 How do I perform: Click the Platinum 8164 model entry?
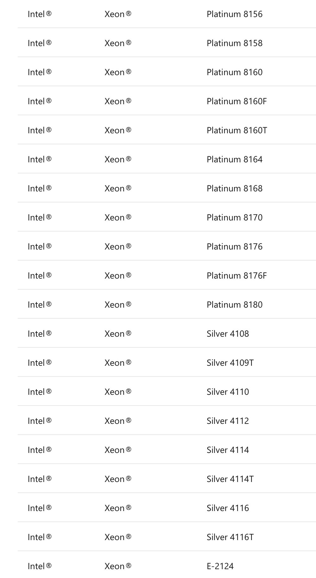click(234, 160)
